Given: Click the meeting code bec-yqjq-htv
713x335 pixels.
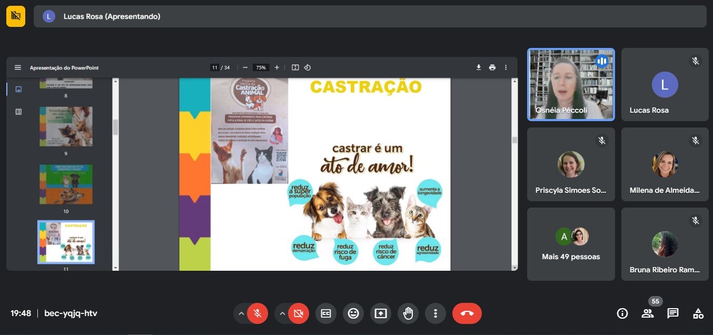Looking at the screenshot, I should tap(71, 313).
